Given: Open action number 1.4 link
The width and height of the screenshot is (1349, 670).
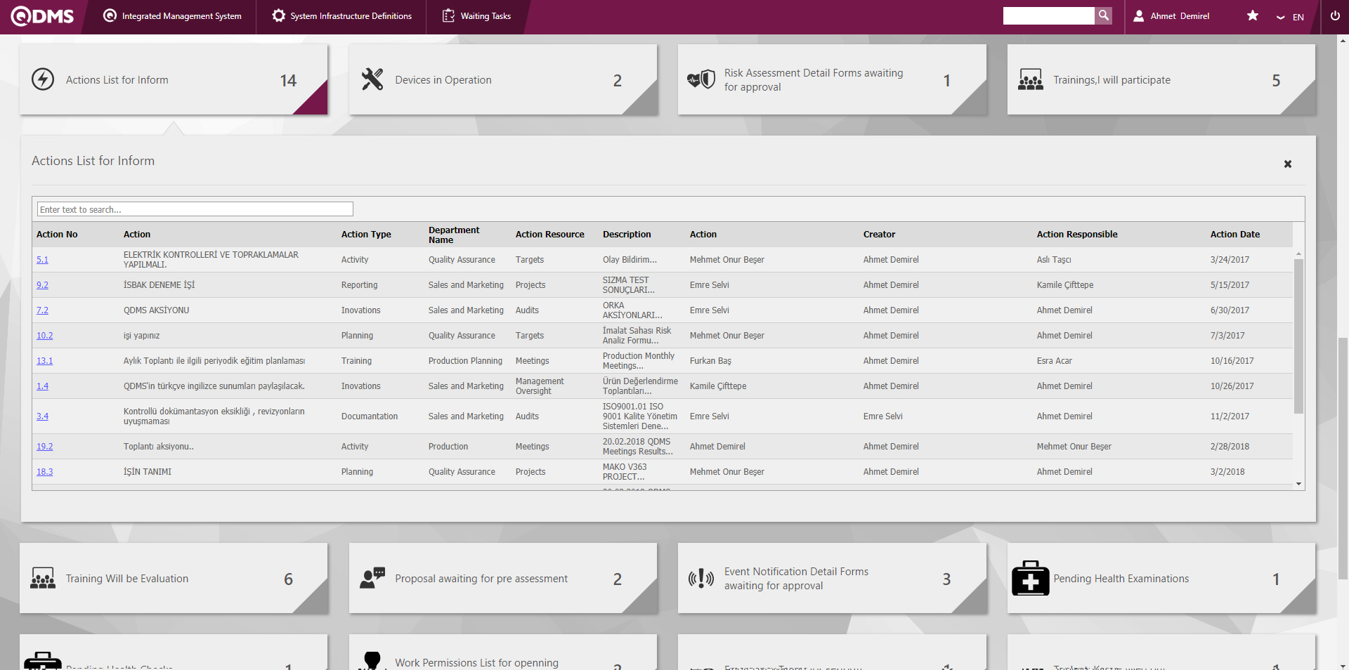Looking at the screenshot, I should coord(42,386).
